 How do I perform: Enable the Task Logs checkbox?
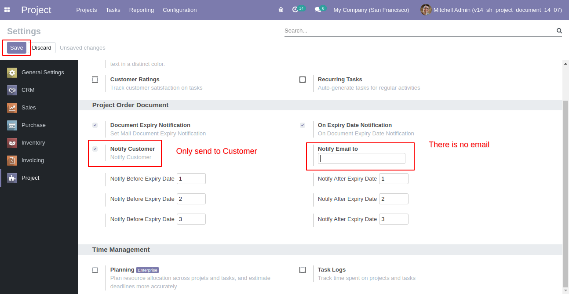tap(303, 270)
